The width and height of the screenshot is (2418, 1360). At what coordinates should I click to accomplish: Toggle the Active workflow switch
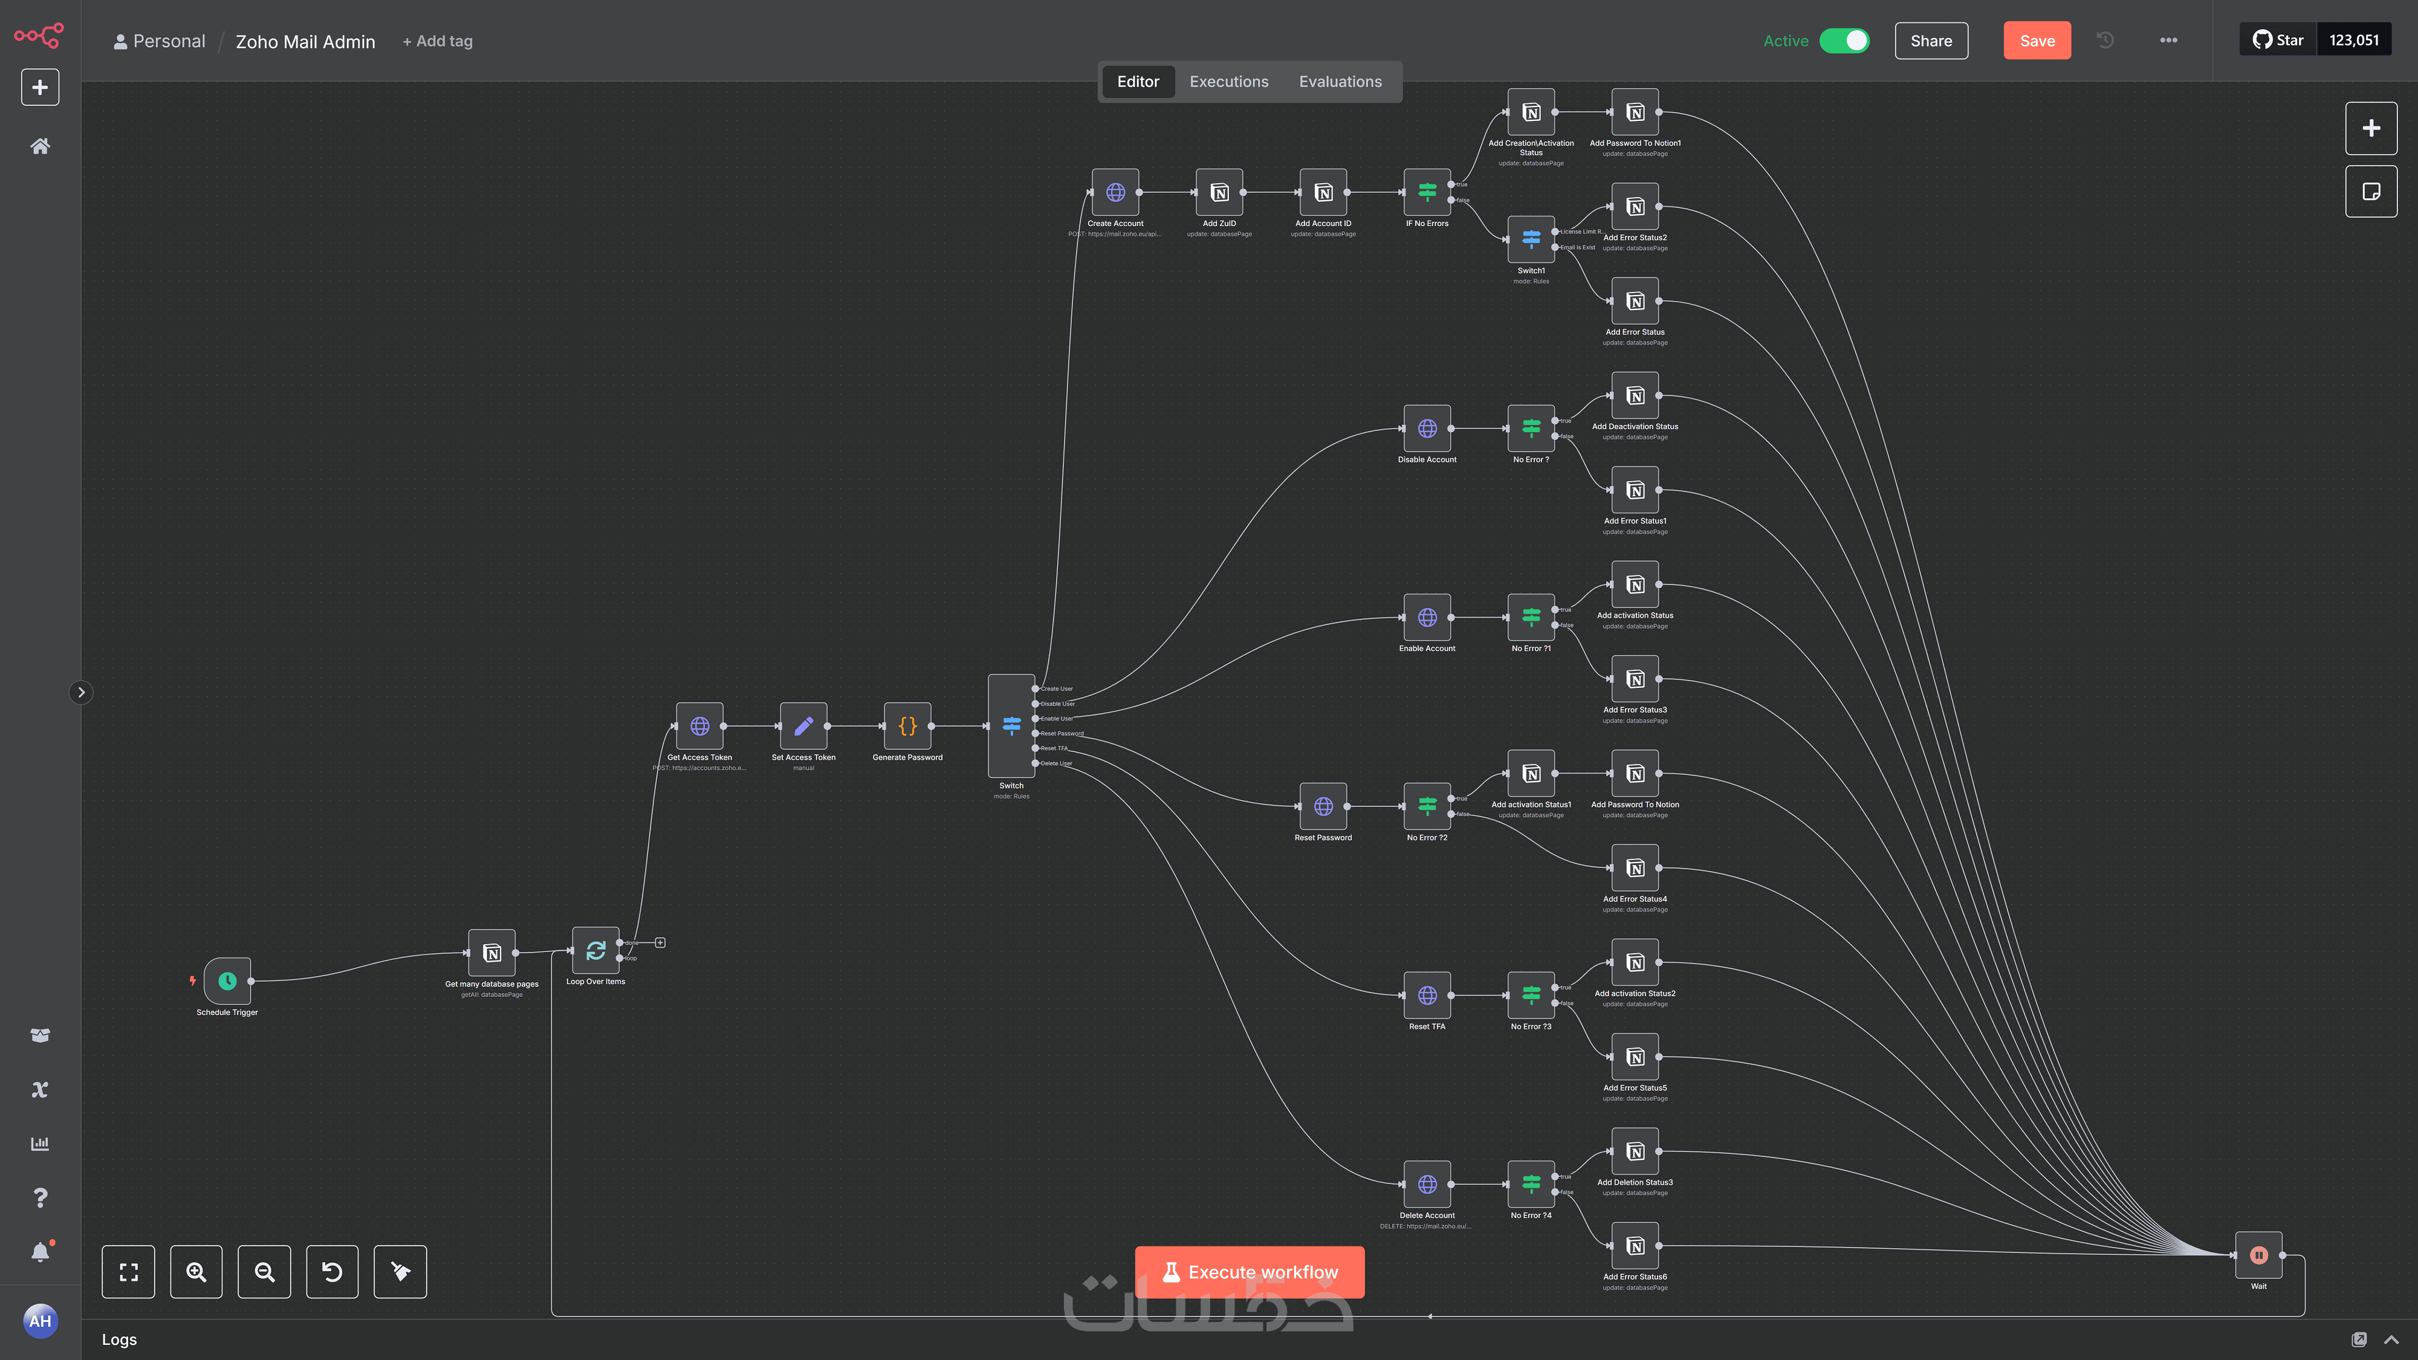click(1844, 40)
